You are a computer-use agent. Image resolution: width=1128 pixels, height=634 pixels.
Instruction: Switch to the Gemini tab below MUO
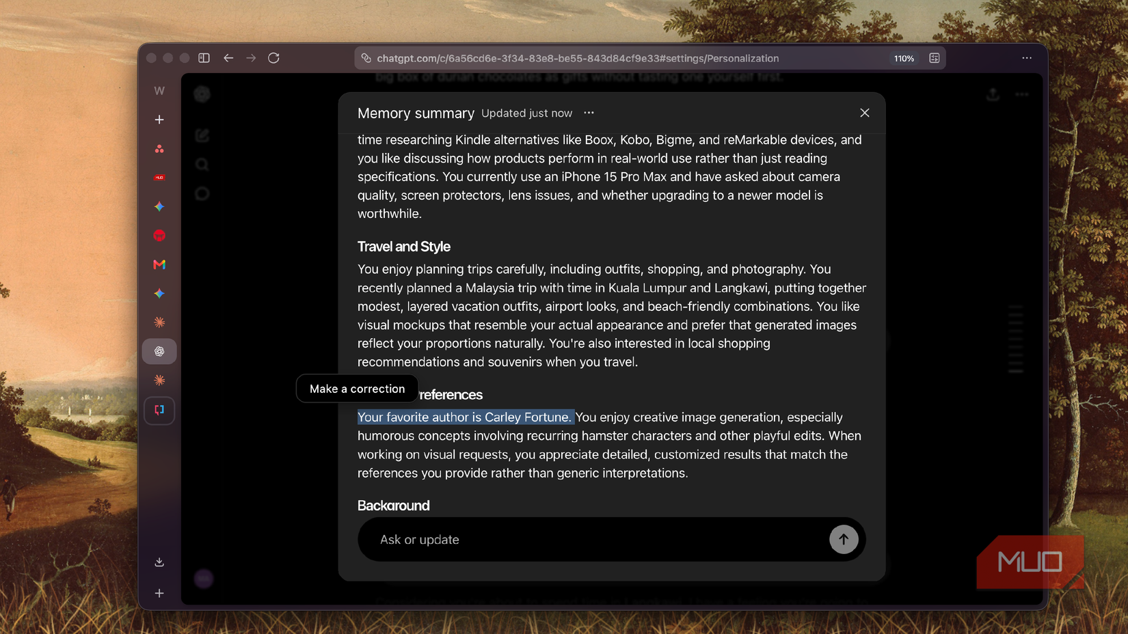159,206
